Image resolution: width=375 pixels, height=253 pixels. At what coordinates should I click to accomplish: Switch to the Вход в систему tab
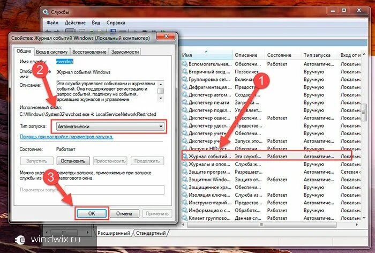pos(51,51)
